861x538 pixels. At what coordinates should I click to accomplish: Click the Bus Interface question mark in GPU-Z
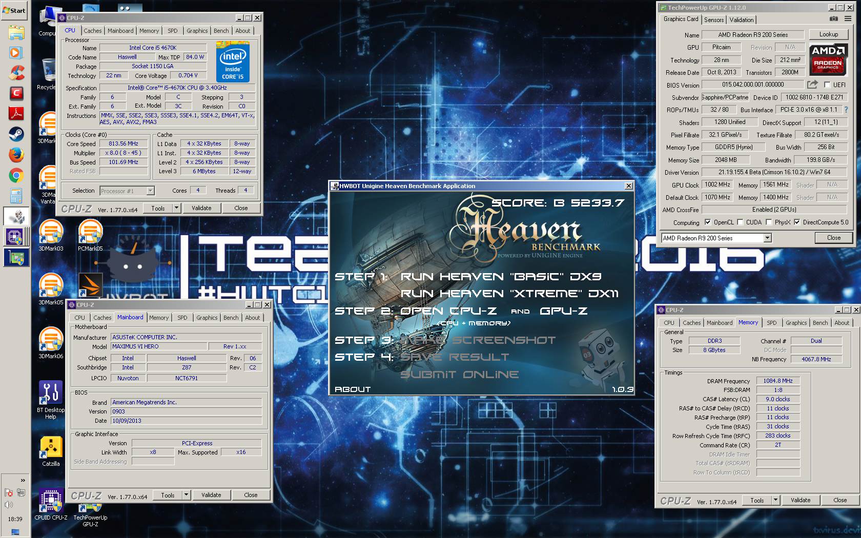coord(846,110)
